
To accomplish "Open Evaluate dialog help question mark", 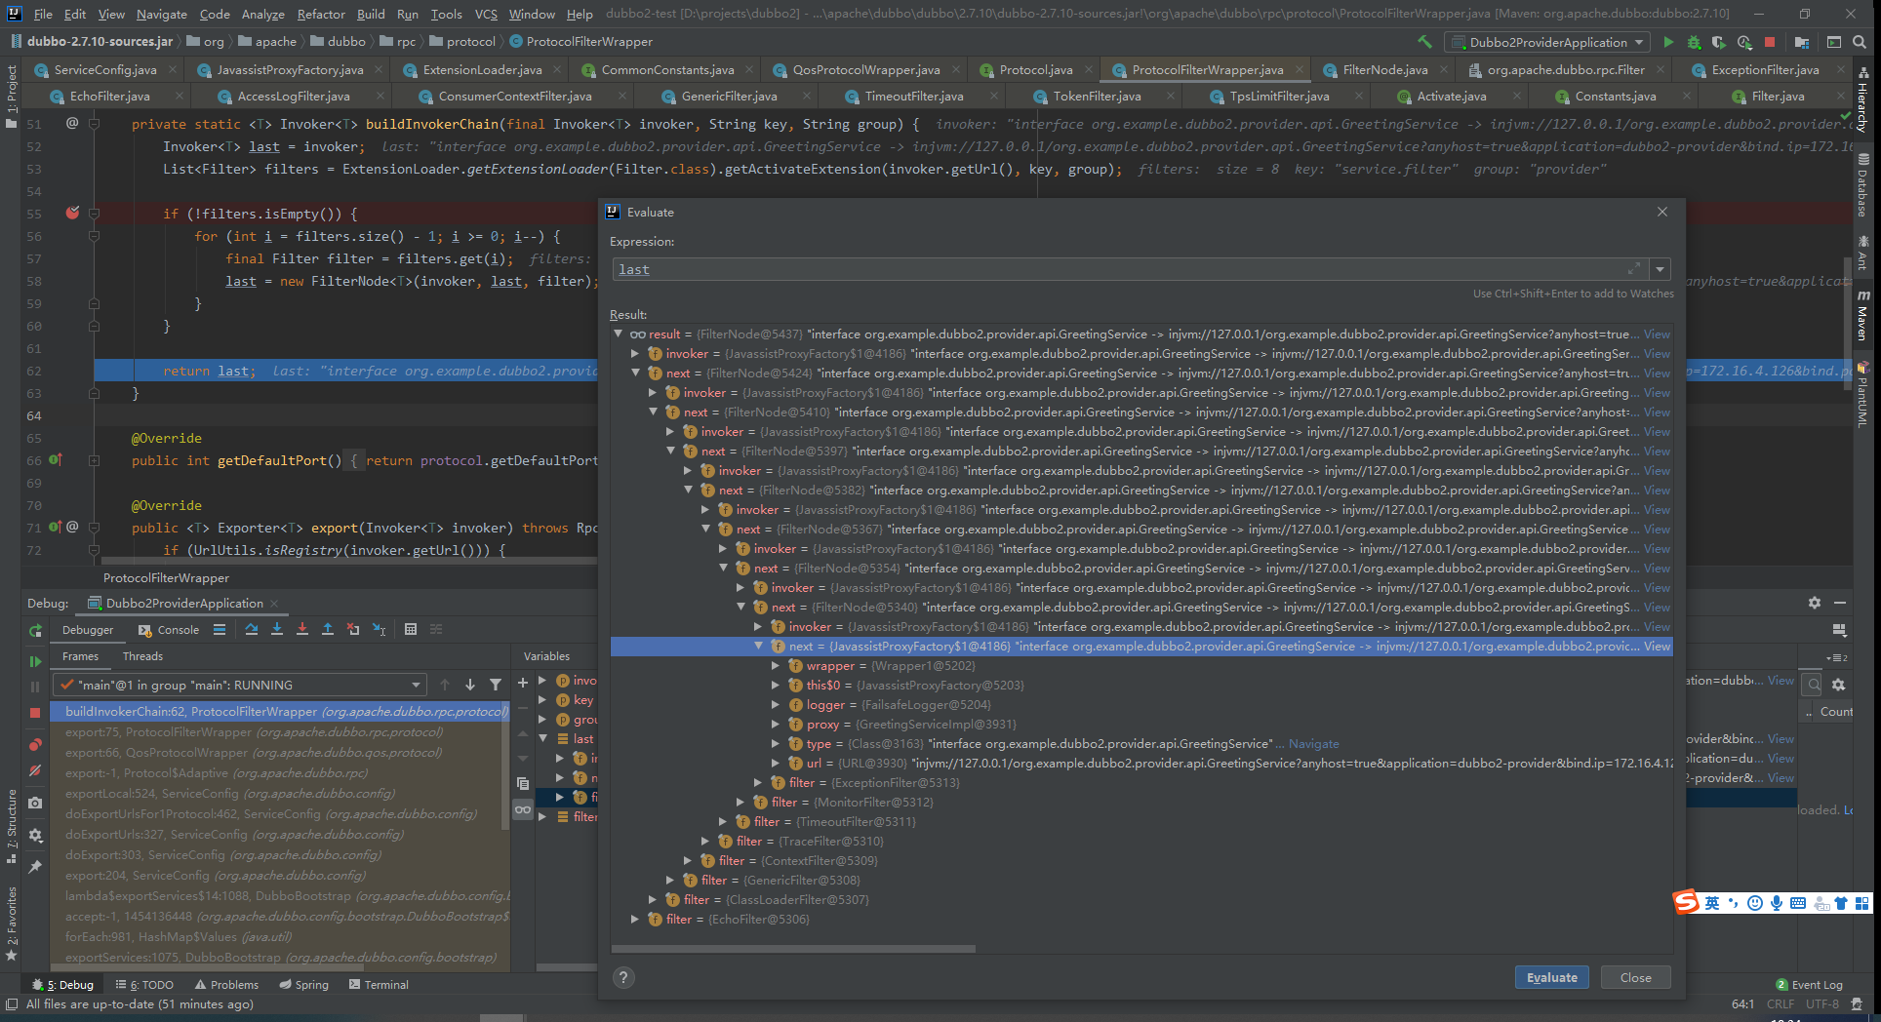I will coord(624,977).
